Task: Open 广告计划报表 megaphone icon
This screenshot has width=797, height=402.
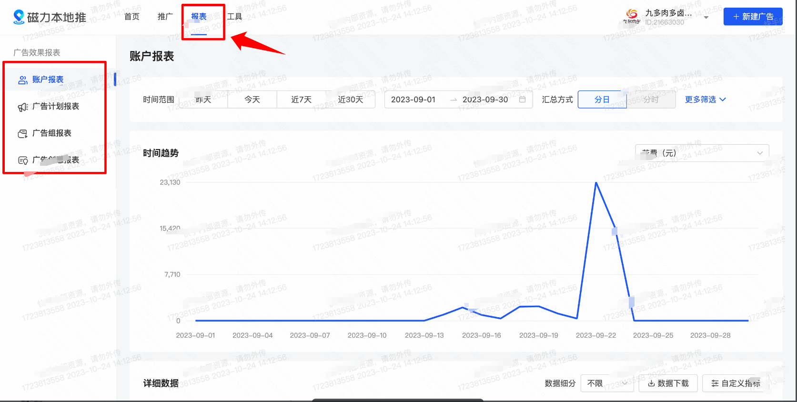Action: coord(22,107)
